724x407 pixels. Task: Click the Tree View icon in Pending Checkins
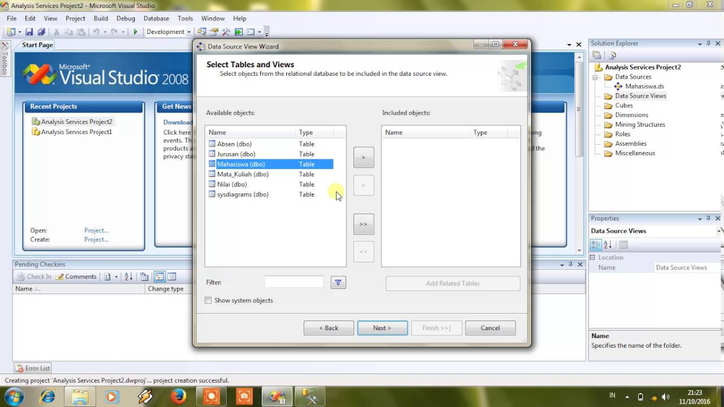pyautogui.click(x=160, y=276)
